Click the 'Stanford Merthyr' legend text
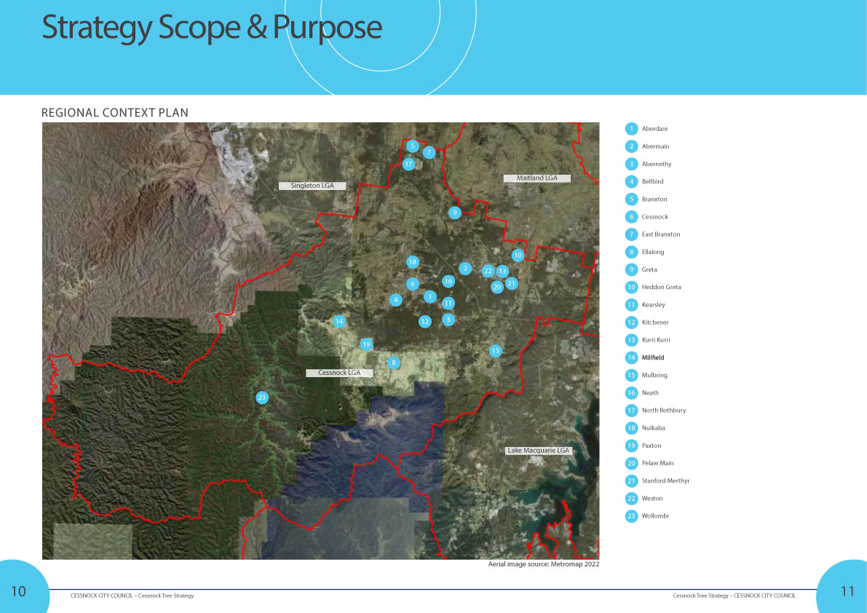The image size is (867, 613). coord(666,481)
